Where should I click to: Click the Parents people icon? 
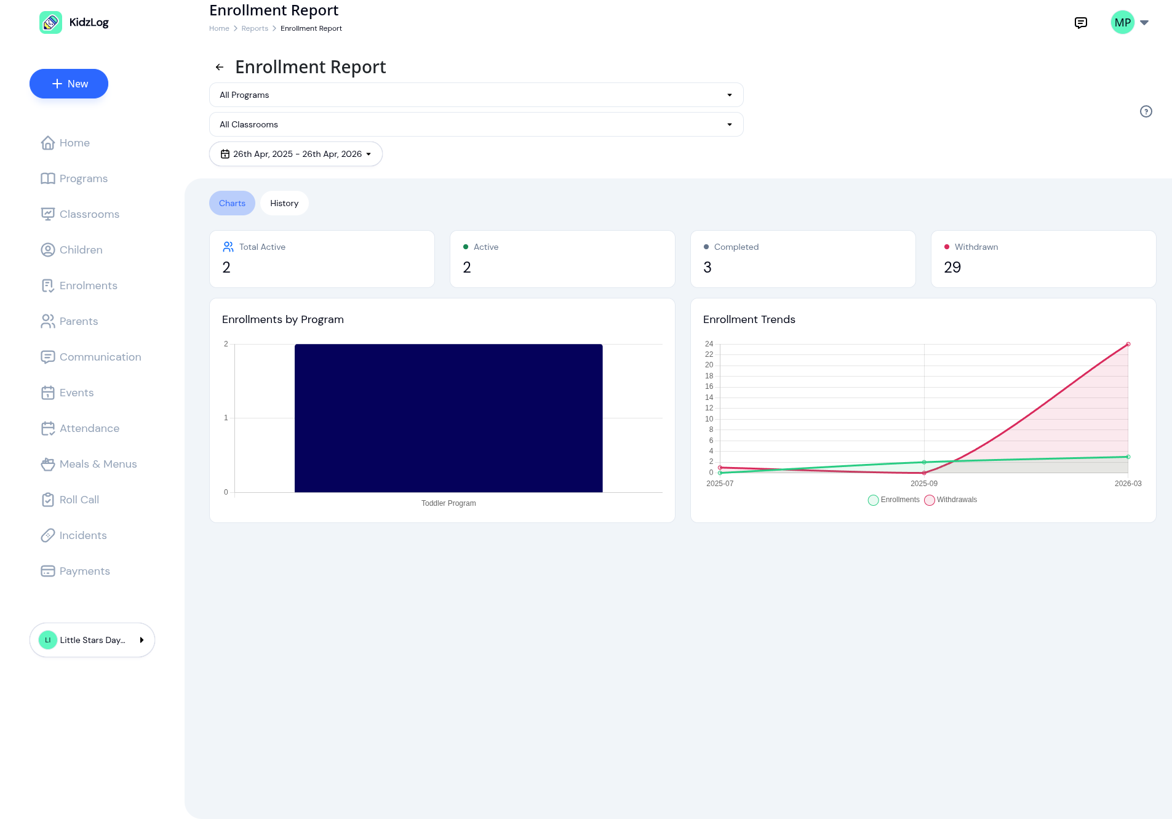coord(48,321)
